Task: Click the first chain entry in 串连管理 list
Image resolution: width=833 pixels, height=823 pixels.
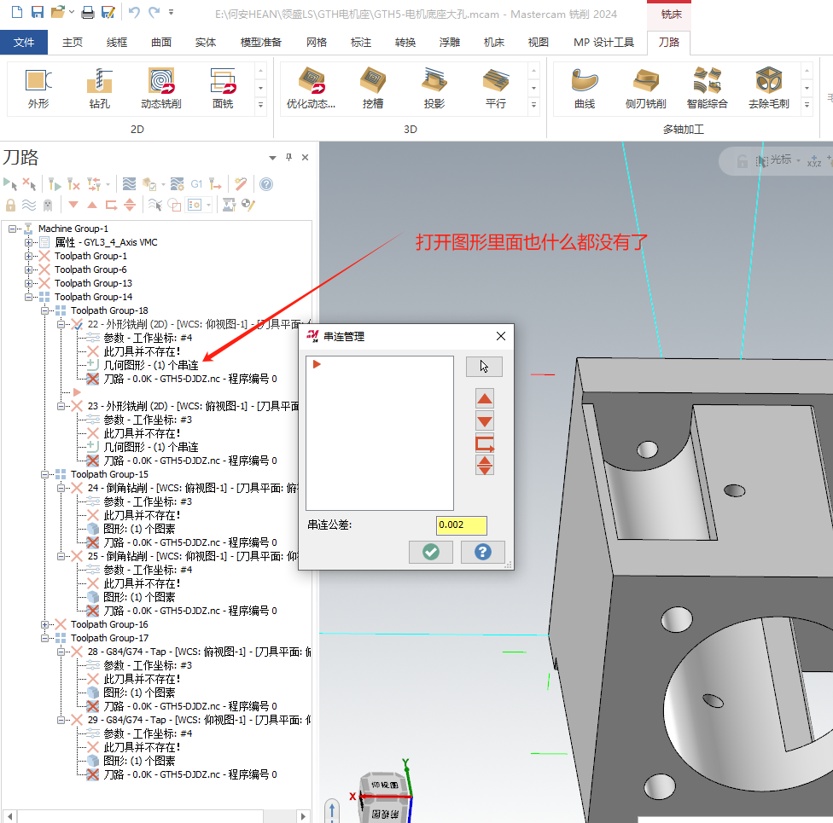Action: pyautogui.click(x=317, y=364)
